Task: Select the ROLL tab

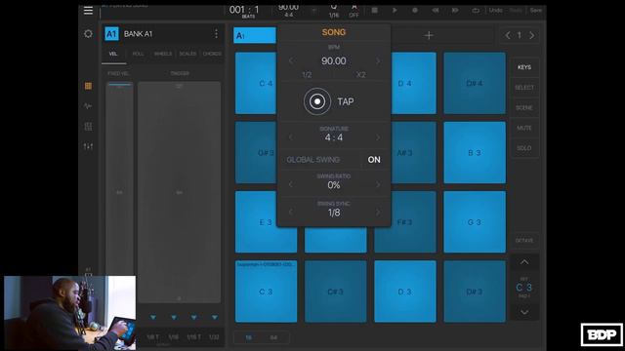Action: pyautogui.click(x=138, y=54)
